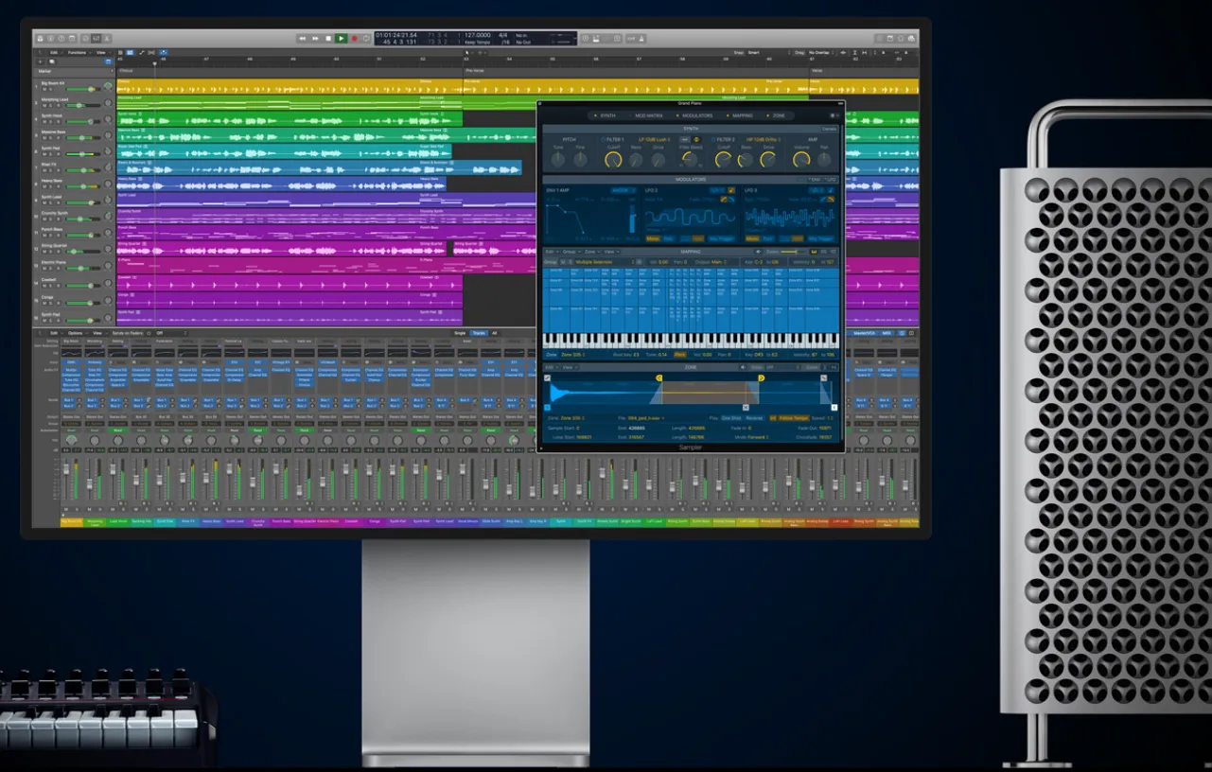
Task: Open Quick Help from the control bar
Action: [61, 38]
